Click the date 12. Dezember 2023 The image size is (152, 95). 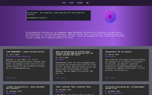[14, 91]
